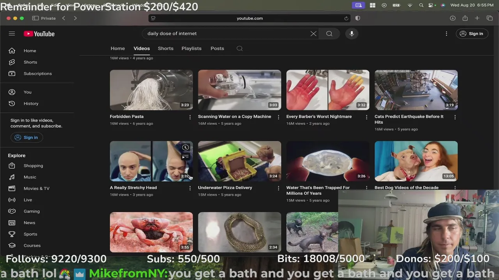Open a new Safari tab with plus
The image size is (499, 280).
click(x=477, y=18)
